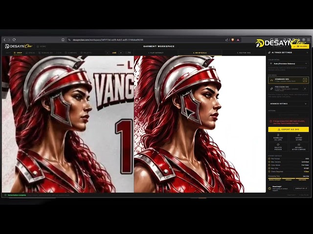Click Download All (ZIP)

[x=278, y=137]
